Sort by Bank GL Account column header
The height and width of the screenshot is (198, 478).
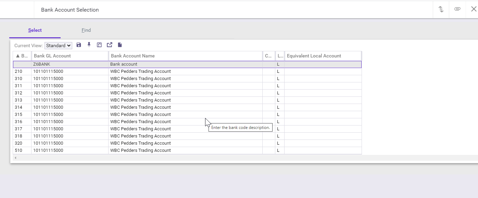coord(70,56)
